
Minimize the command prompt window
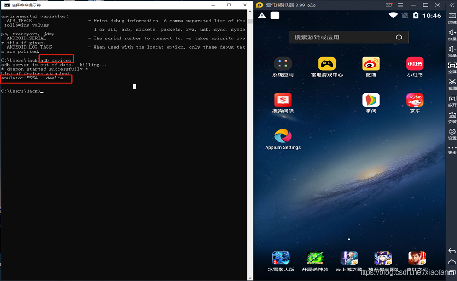[x=213, y=5]
